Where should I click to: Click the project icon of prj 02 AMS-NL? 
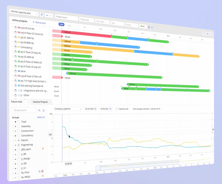click(x=16, y=56)
